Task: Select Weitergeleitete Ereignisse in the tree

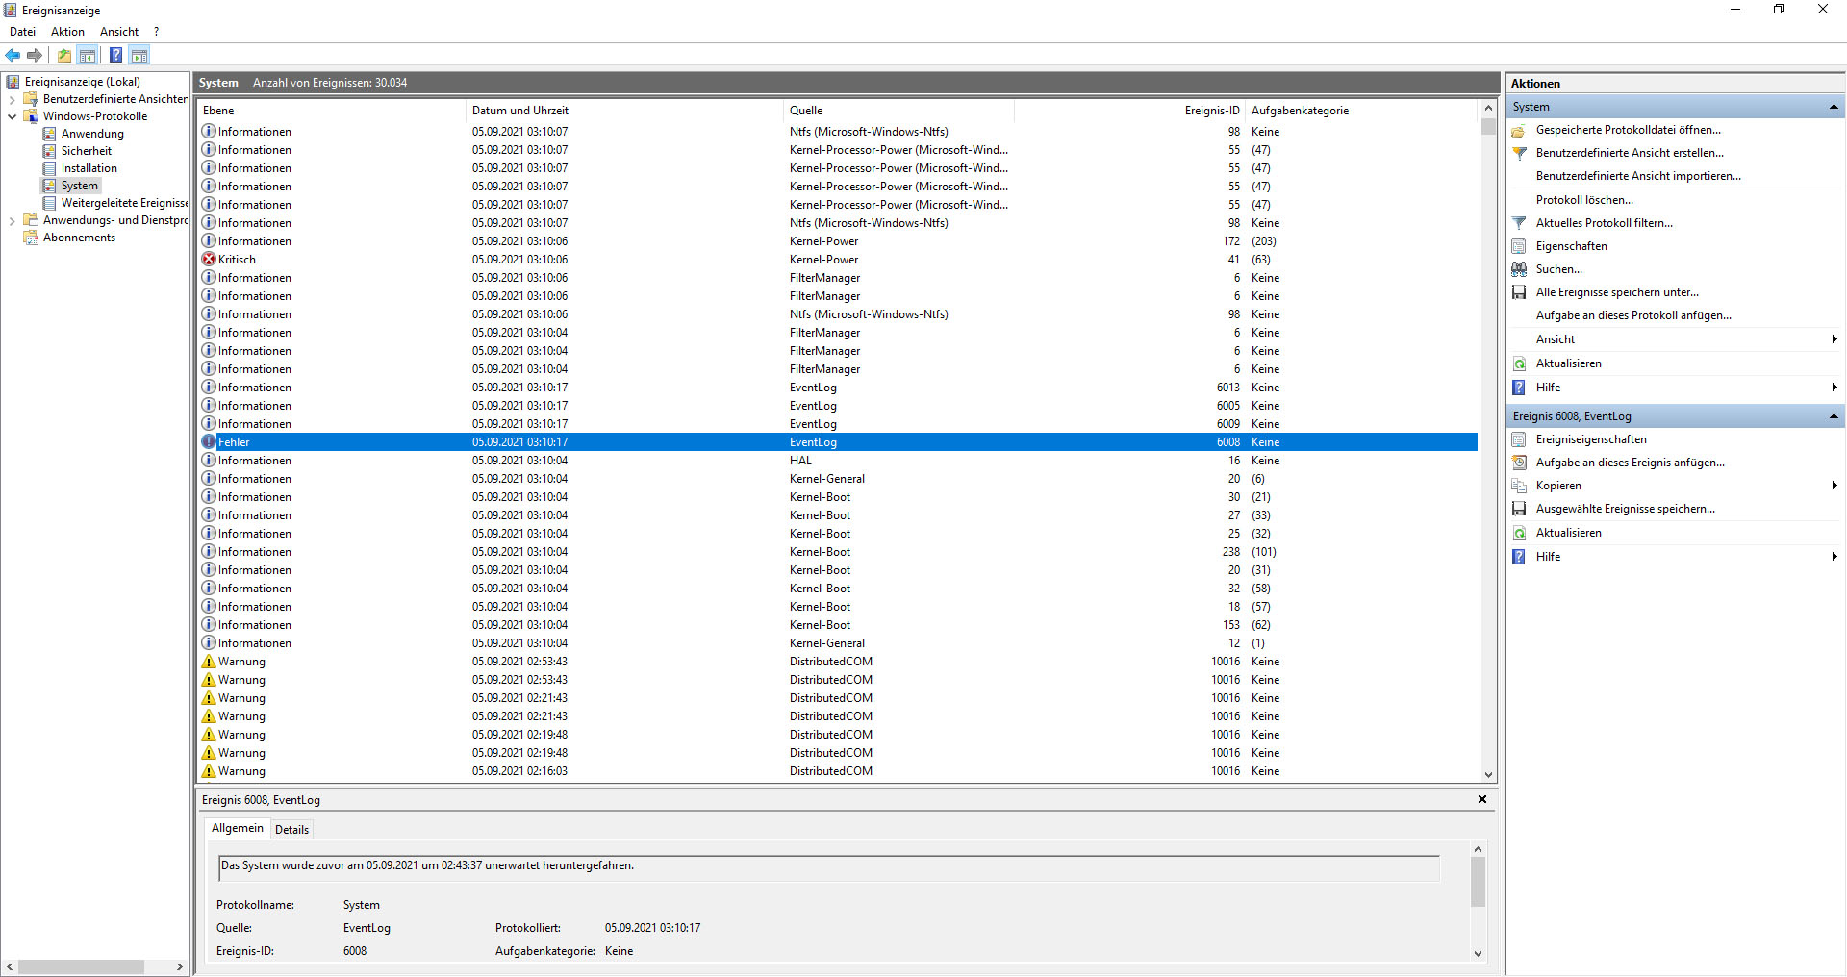Action: pos(124,203)
